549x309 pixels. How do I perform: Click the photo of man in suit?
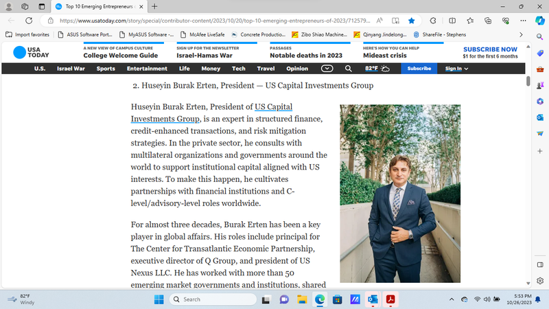[400, 194]
